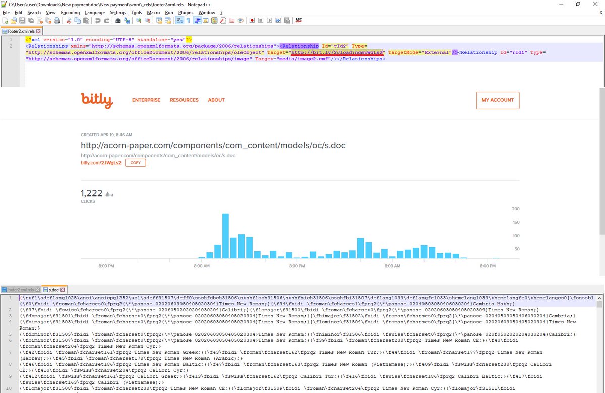Click the Save toolbar icon

[x=22, y=21]
